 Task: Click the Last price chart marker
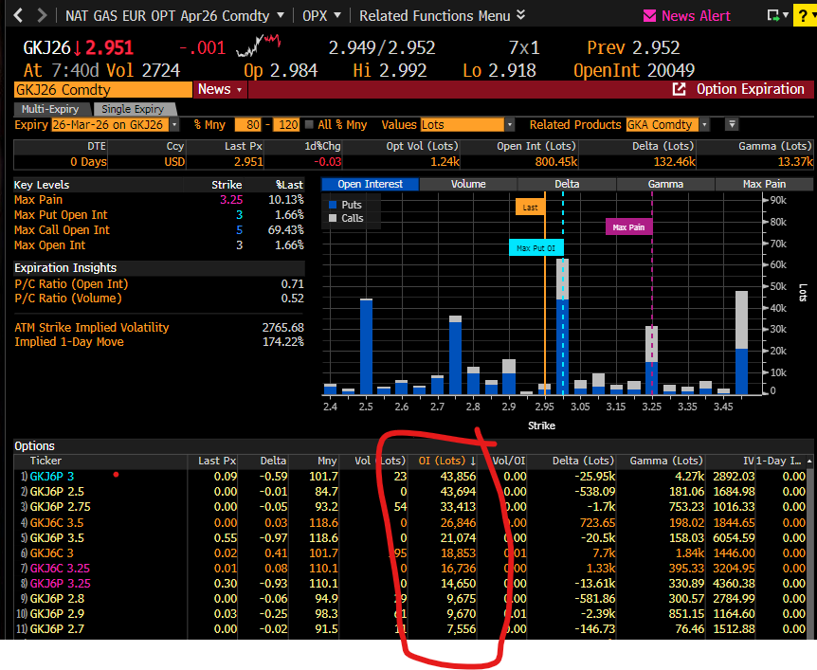click(530, 208)
